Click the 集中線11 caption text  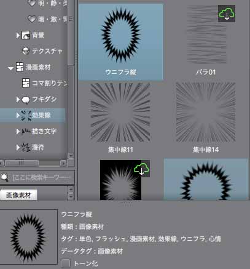point(120,150)
